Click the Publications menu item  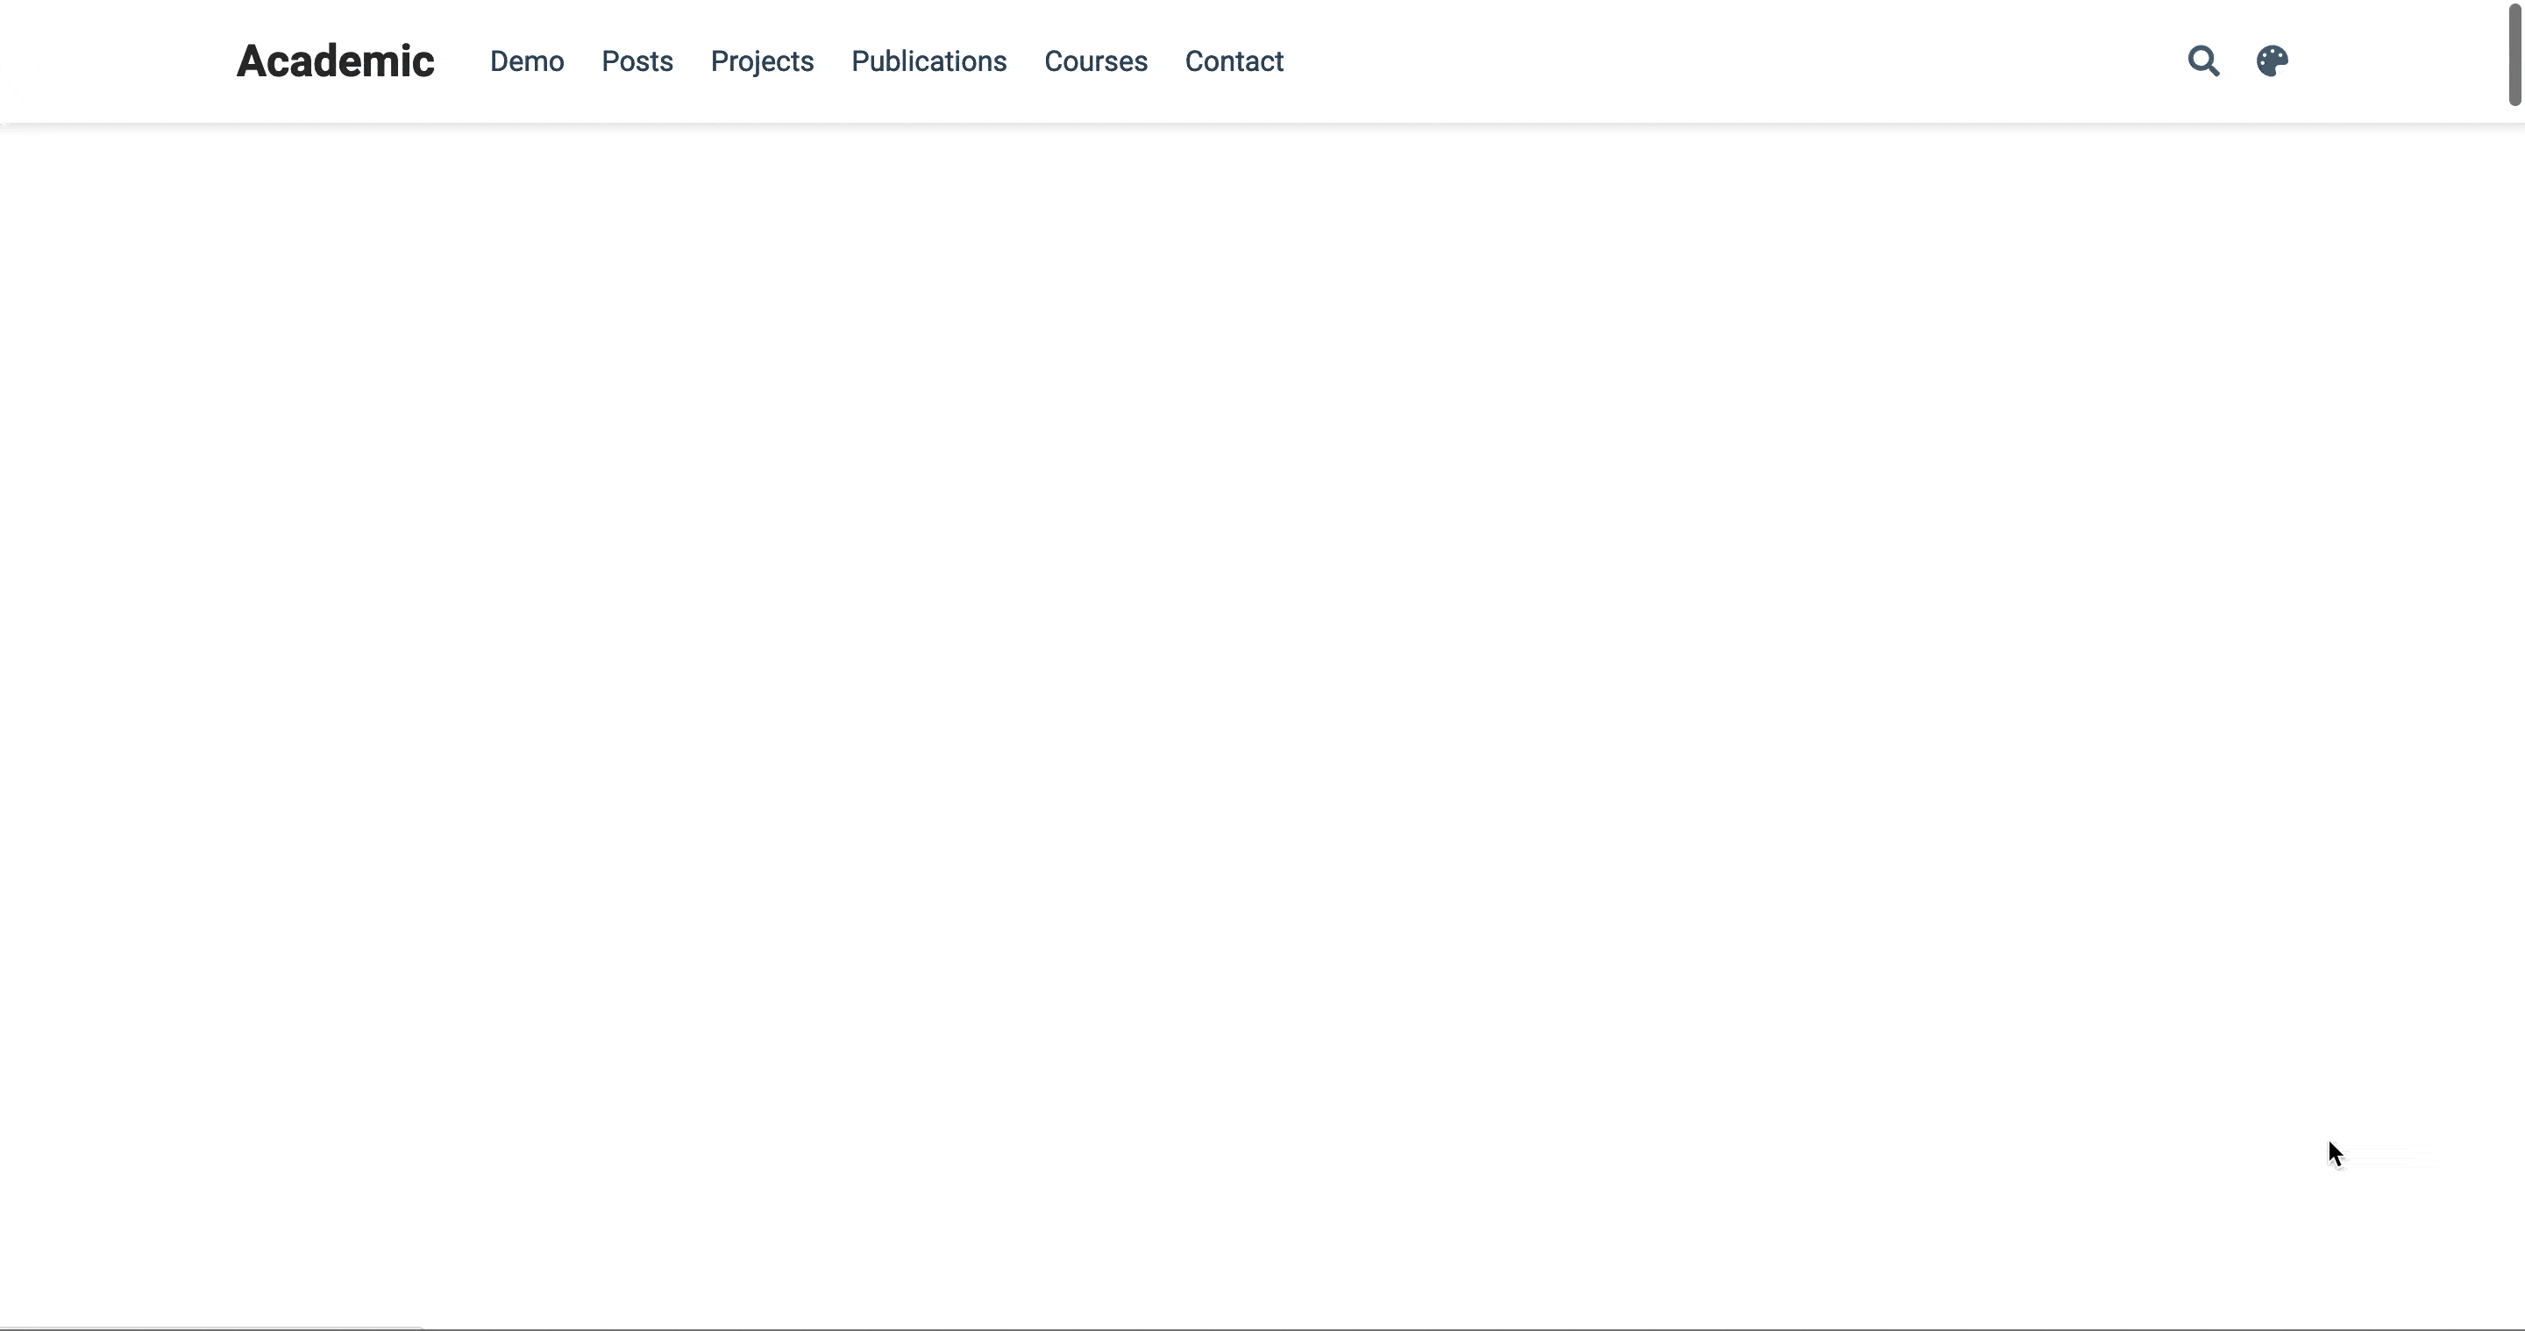(928, 60)
